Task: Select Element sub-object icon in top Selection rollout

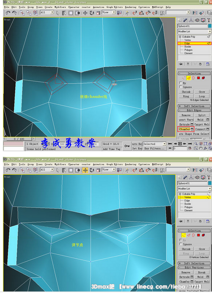Action: pyautogui.click(x=203, y=78)
